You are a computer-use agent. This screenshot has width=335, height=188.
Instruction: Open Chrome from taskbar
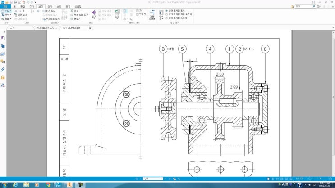point(48,184)
